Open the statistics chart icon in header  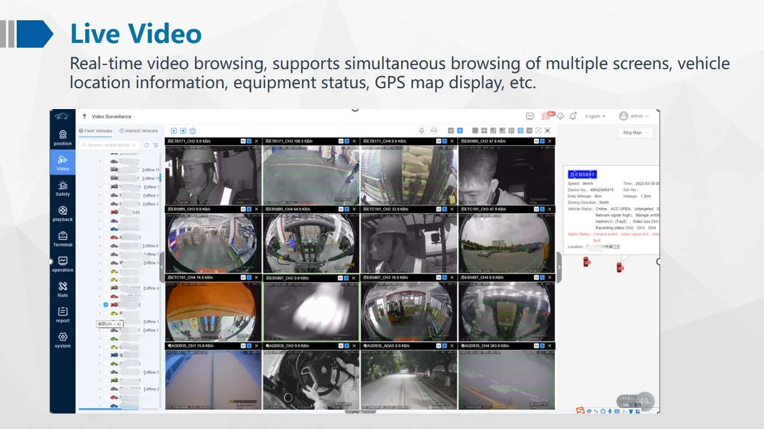529,116
